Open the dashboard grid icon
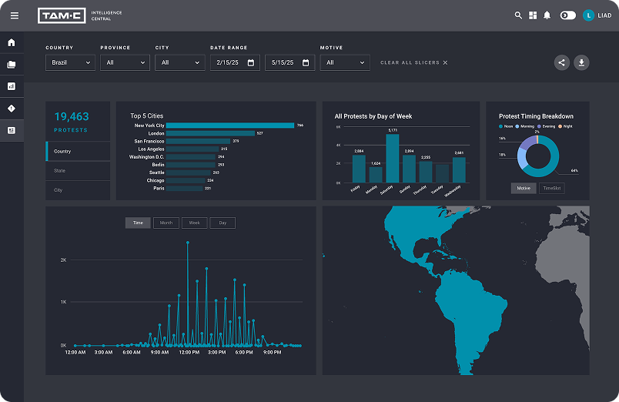619x402 pixels. pyautogui.click(x=533, y=15)
